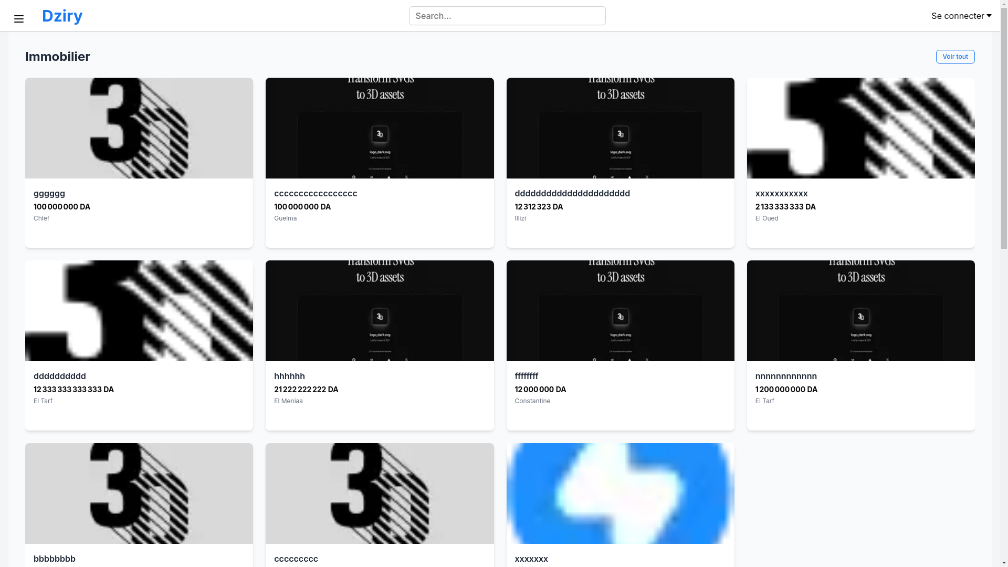Viewport: 1008px width, 567px height.
Task: Select the dddddddddd listing title
Action: point(60,376)
